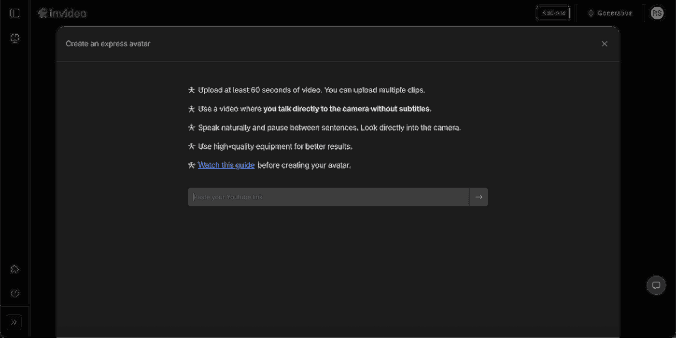Close the express avatar dialog

pos(605,44)
